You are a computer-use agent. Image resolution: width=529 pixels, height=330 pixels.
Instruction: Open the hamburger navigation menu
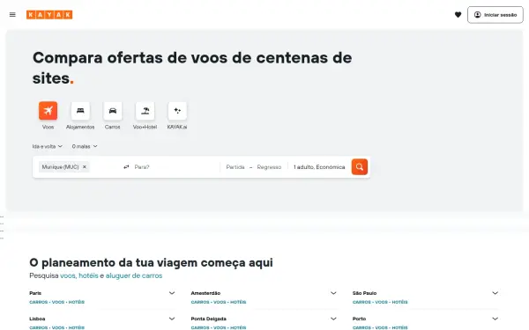click(x=12, y=14)
